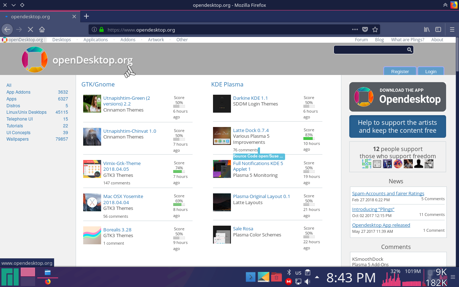
Task: Open the Applications menu
Action: (96, 40)
